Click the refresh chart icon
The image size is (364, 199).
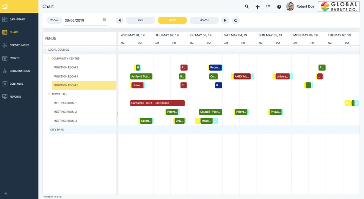click(235, 20)
